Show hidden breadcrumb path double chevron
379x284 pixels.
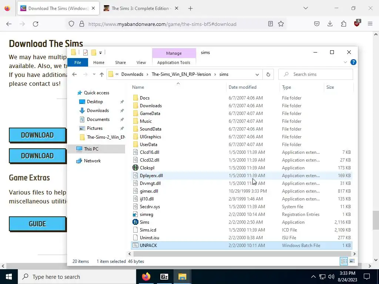pyautogui.click(x=117, y=74)
